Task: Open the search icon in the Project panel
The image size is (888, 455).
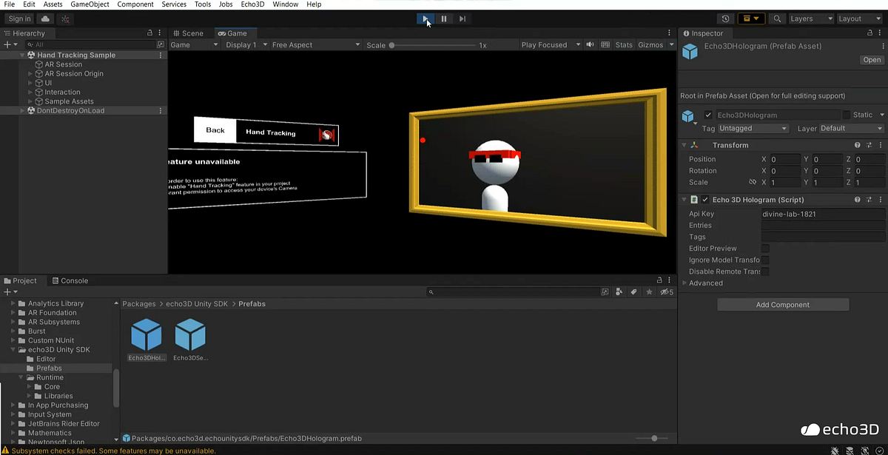Action: pyautogui.click(x=431, y=291)
